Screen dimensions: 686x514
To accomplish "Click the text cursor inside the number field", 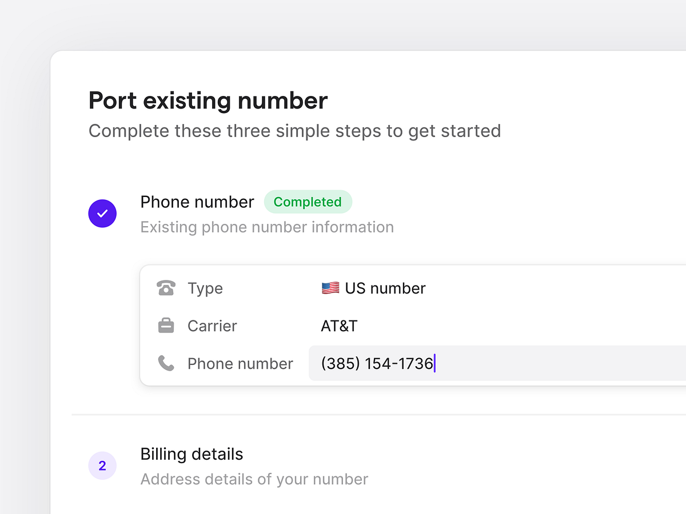I will click(435, 363).
